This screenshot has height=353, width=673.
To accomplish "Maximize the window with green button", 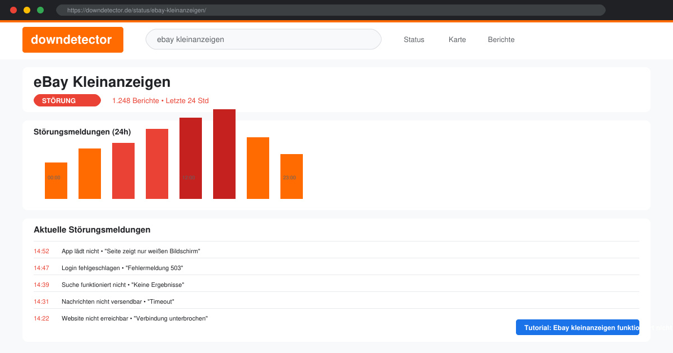I will point(40,10).
